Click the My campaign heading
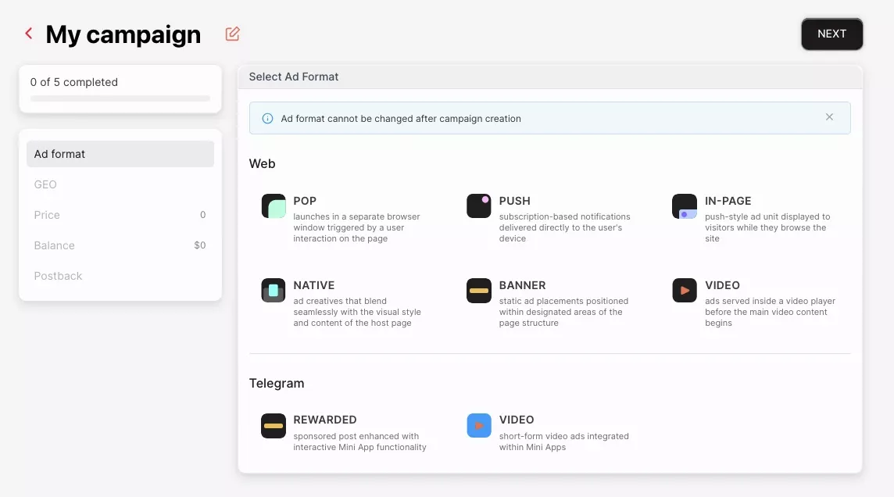Screen dimensions: 894x497 tap(123, 34)
